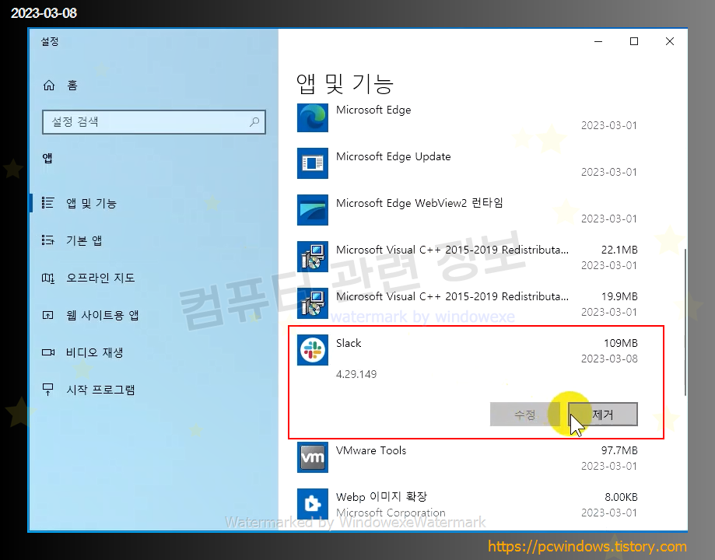Click the 제거 button for Slack
This screenshot has width=715, height=560.
point(603,414)
